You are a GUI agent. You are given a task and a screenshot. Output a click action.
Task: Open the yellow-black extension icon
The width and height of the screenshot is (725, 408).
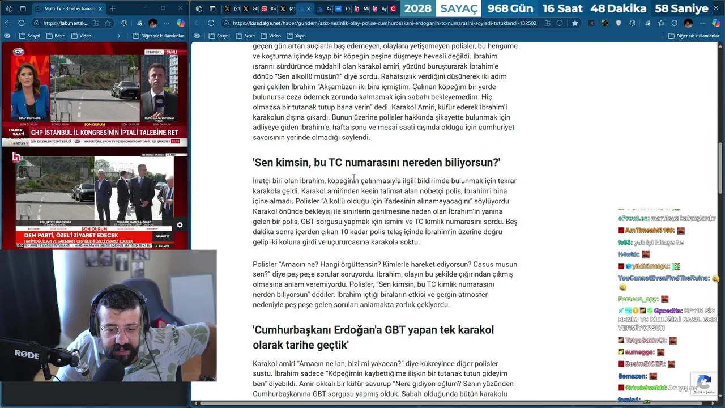click(605, 23)
